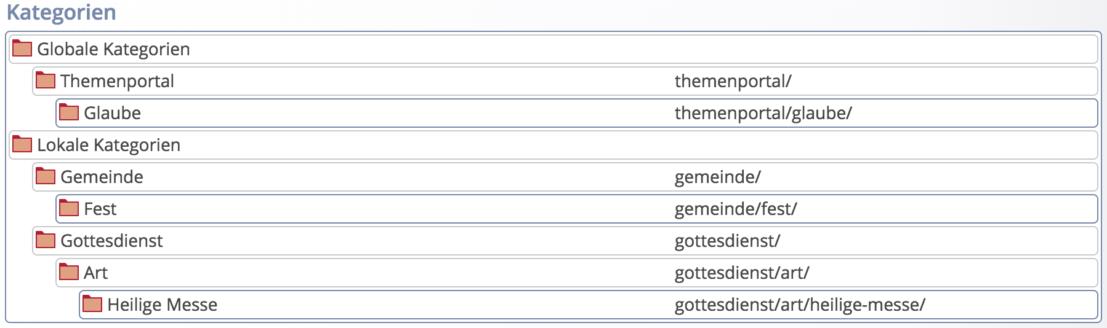Select the Themenportal category name
The image size is (1107, 328).
click(117, 81)
